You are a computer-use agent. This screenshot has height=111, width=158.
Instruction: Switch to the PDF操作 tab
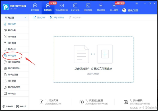(48, 7)
